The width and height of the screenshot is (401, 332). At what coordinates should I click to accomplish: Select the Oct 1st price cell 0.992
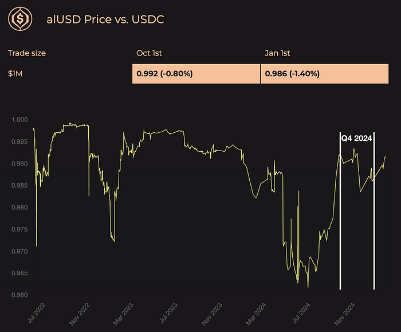click(196, 74)
